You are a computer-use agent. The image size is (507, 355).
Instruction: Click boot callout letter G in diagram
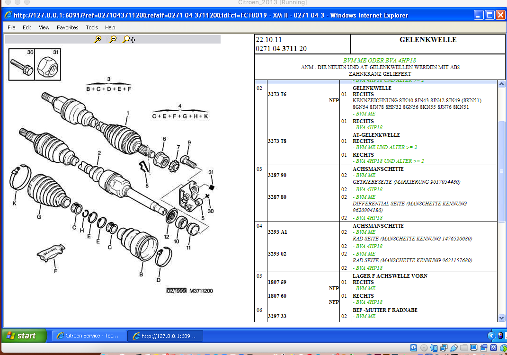[x=39, y=217]
